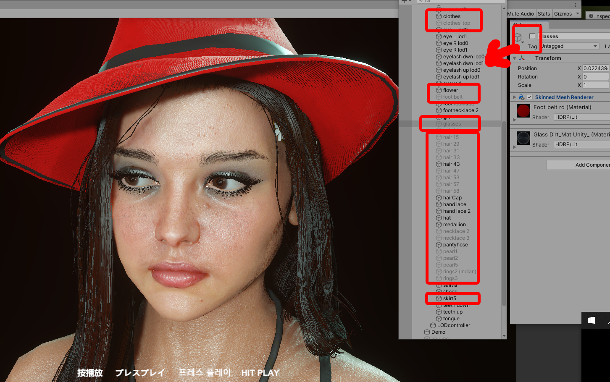Select the disabled foot belt row
This screenshot has height=382, width=610.
point(453,97)
